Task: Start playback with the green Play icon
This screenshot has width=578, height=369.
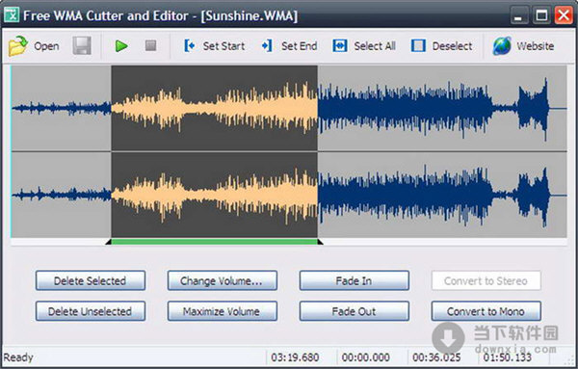Action: click(121, 46)
